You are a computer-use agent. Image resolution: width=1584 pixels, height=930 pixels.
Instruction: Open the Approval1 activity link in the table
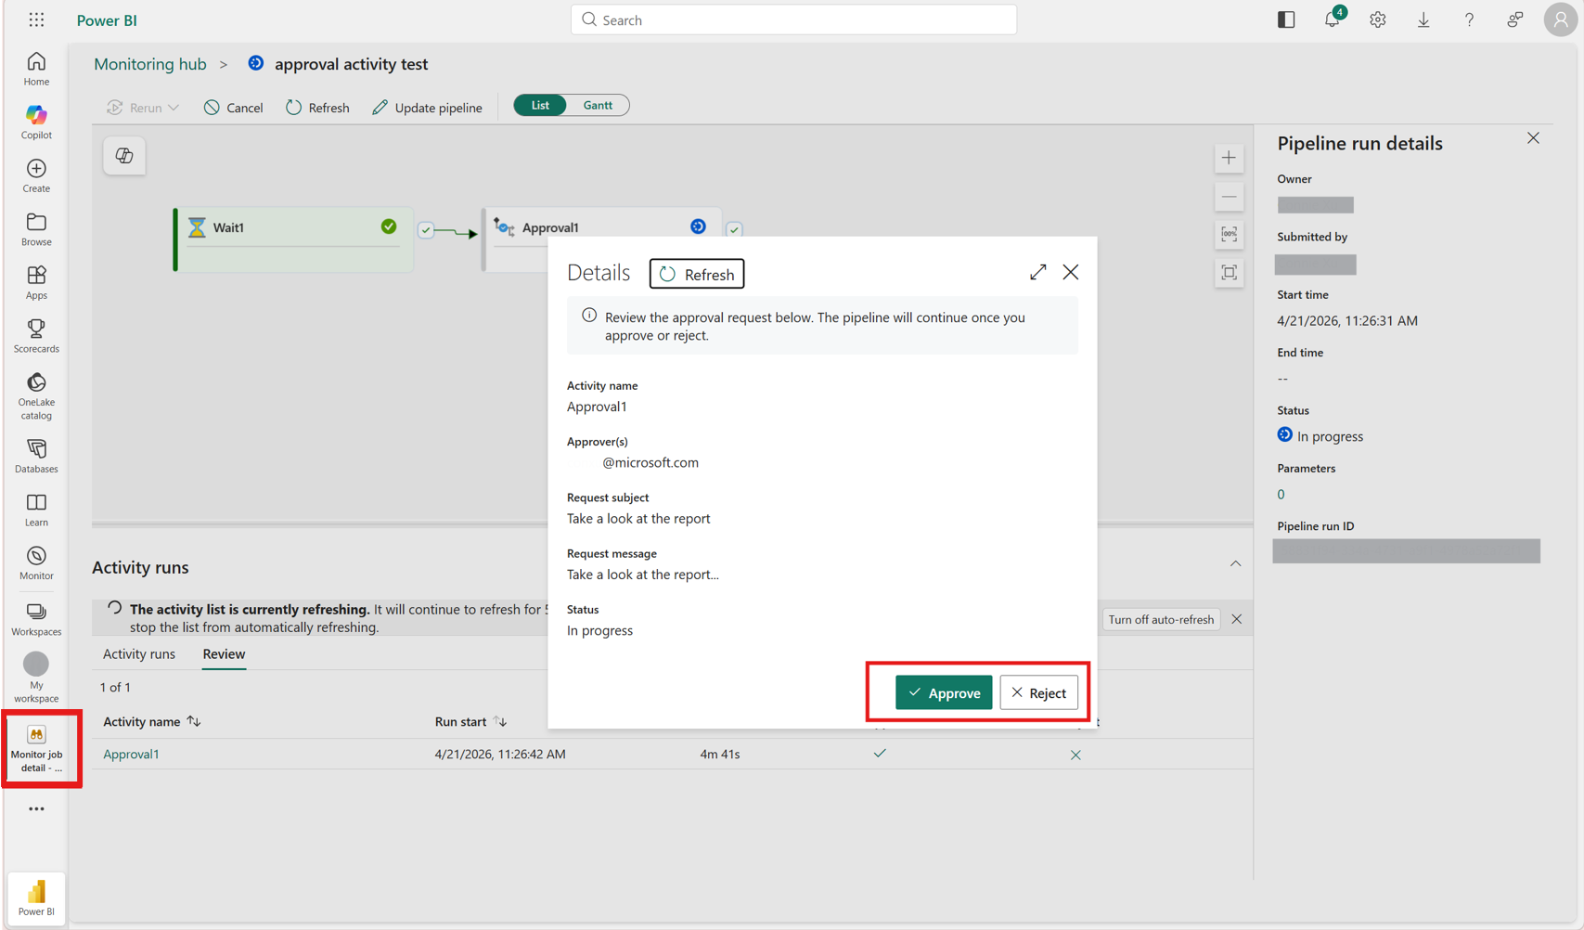pos(131,754)
